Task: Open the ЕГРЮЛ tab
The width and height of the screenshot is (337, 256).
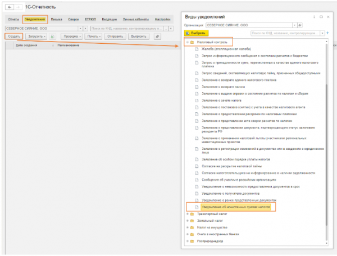Action: 90,19
